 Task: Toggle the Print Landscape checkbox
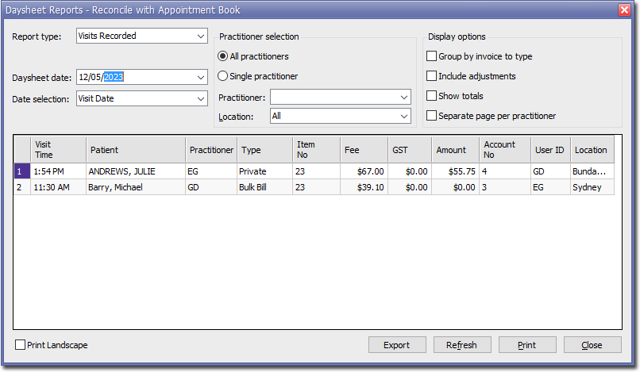21,345
